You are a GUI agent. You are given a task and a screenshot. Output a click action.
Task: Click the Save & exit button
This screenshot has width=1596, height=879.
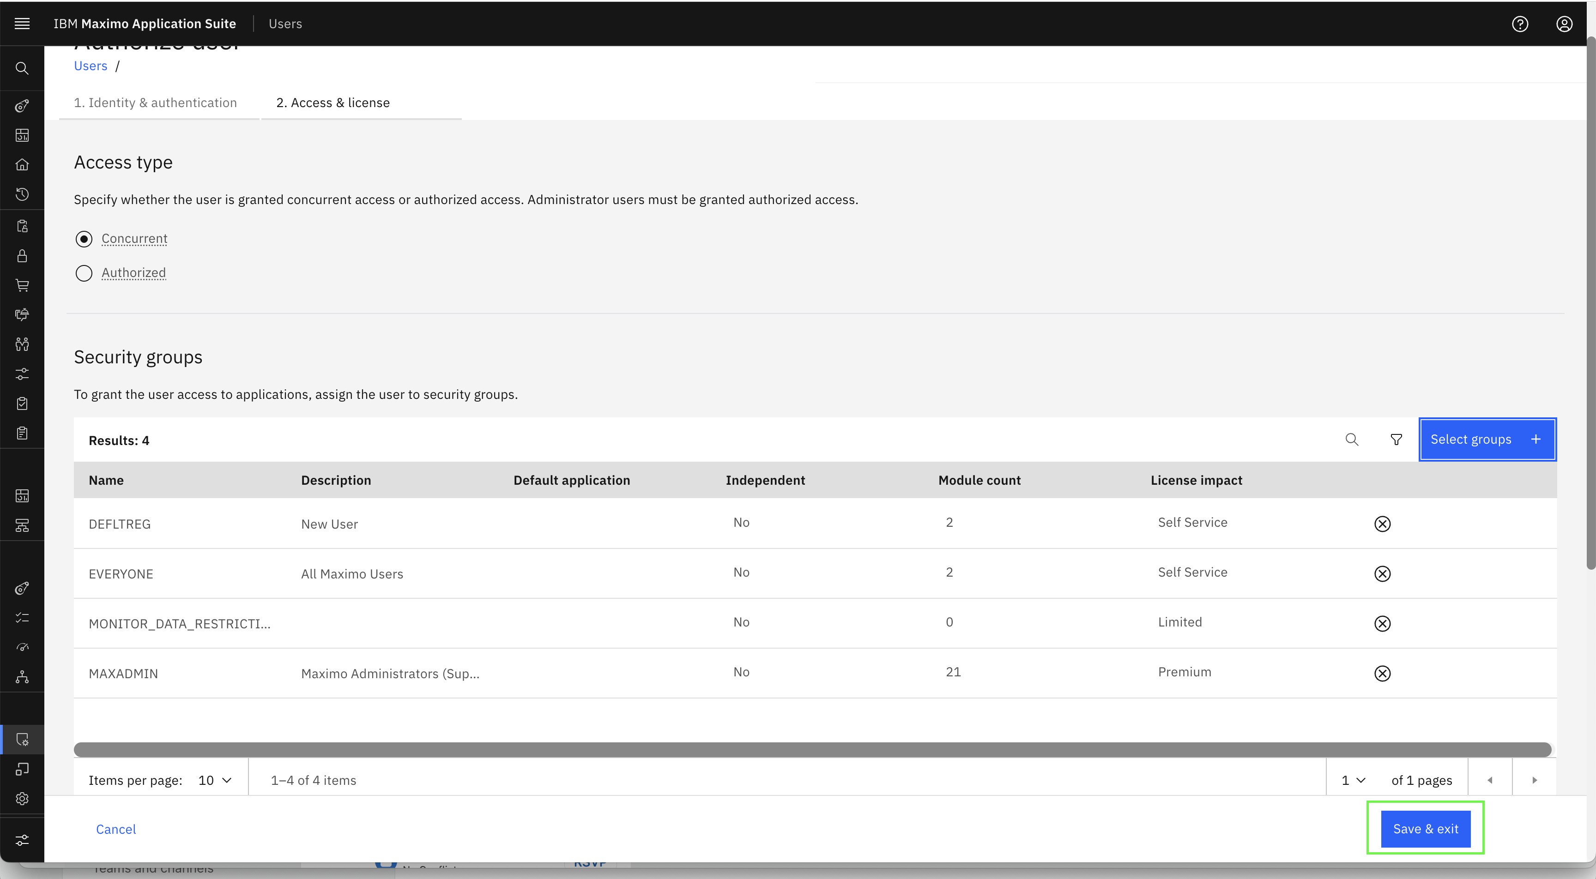coord(1426,829)
